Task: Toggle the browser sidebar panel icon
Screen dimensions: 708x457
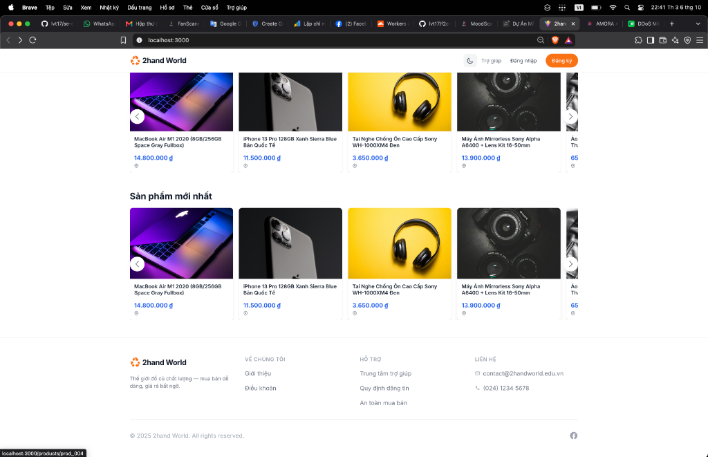Action: (x=650, y=40)
